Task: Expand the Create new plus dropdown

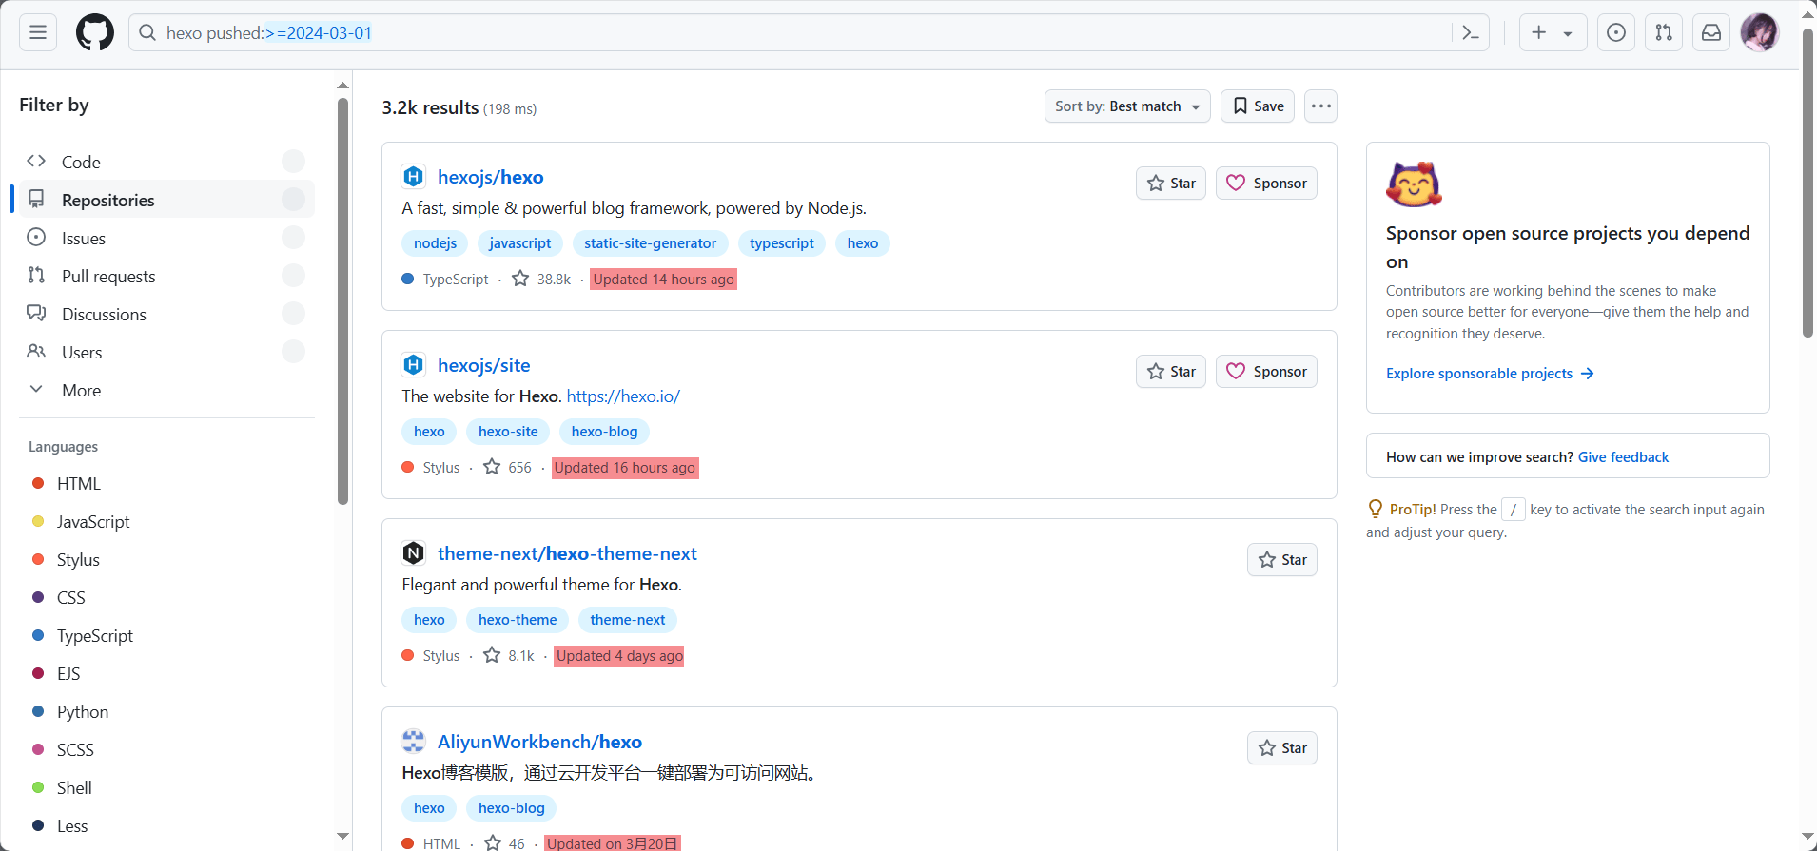Action: point(1552,32)
